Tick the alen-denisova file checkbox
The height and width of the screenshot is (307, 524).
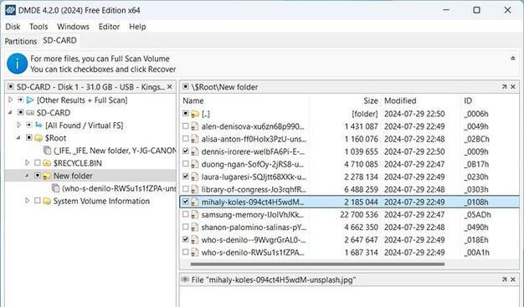[x=186, y=126]
